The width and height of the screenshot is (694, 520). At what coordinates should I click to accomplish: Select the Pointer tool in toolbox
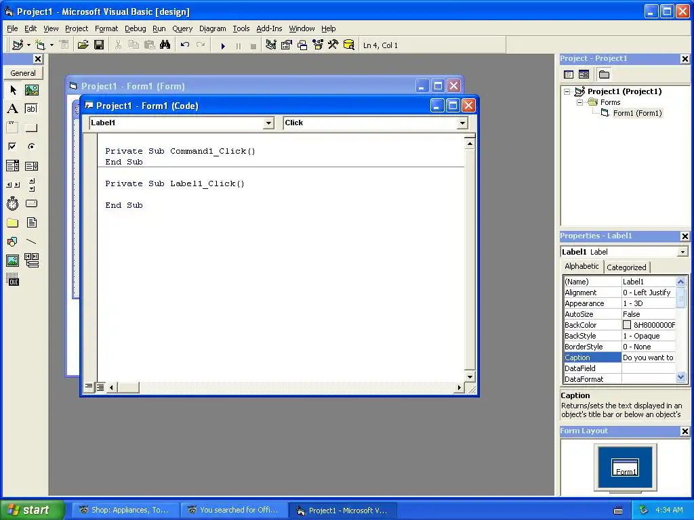tap(13, 90)
